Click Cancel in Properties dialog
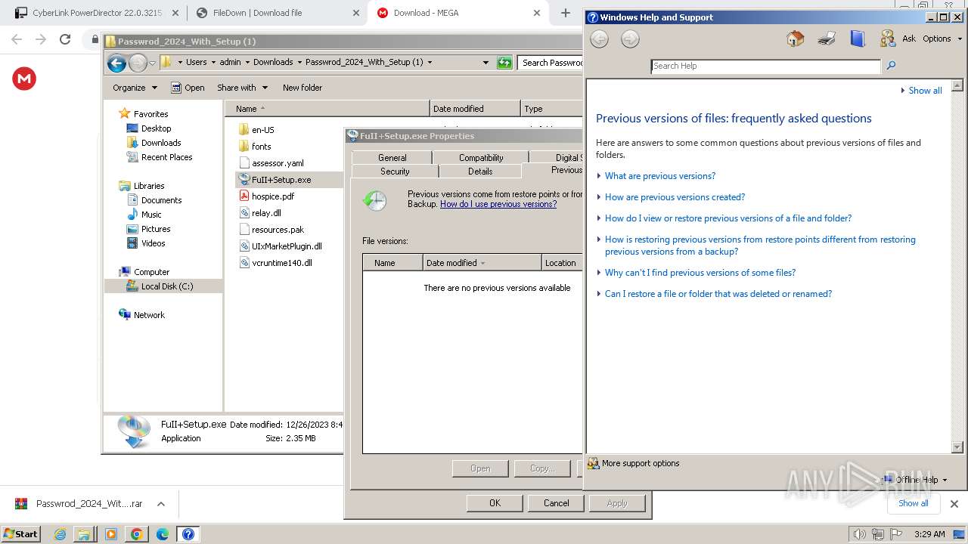Image resolution: width=968 pixels, height=544 pixels. (x=556, y=503)
